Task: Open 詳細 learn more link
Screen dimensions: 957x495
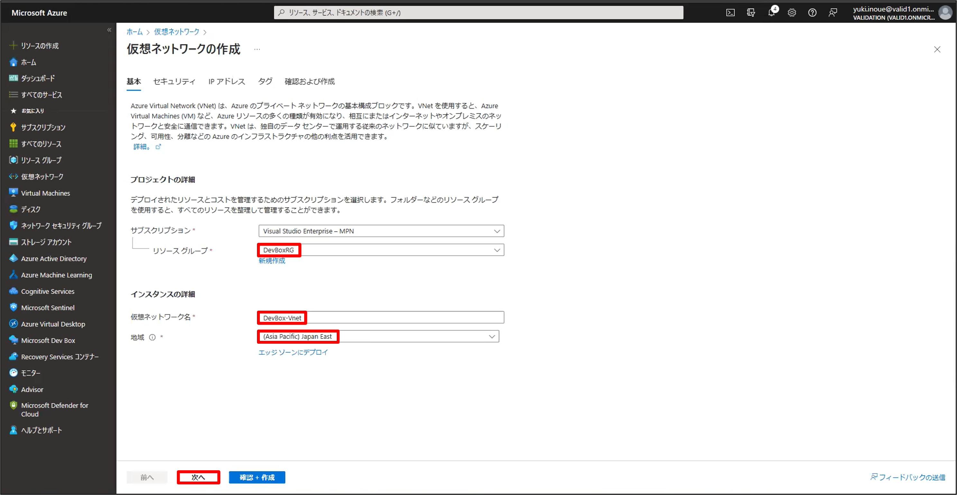Action: pyautogui.click(x=147, y=146)
